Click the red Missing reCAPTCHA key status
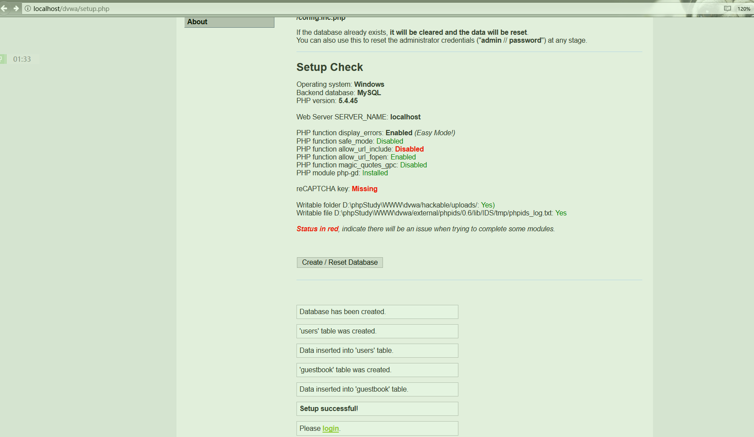 coord(364,189)
